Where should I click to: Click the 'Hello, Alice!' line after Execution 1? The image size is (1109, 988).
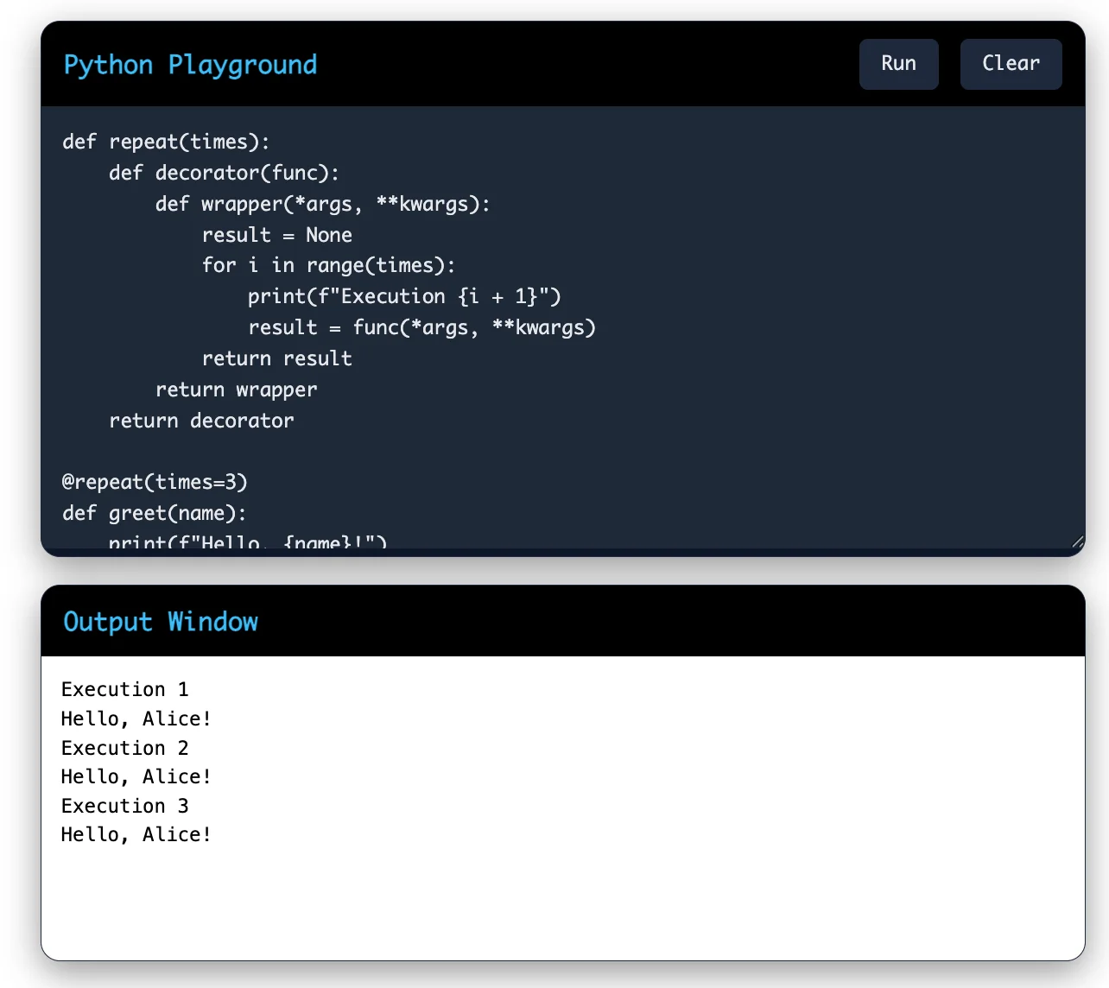coord(136,719)
